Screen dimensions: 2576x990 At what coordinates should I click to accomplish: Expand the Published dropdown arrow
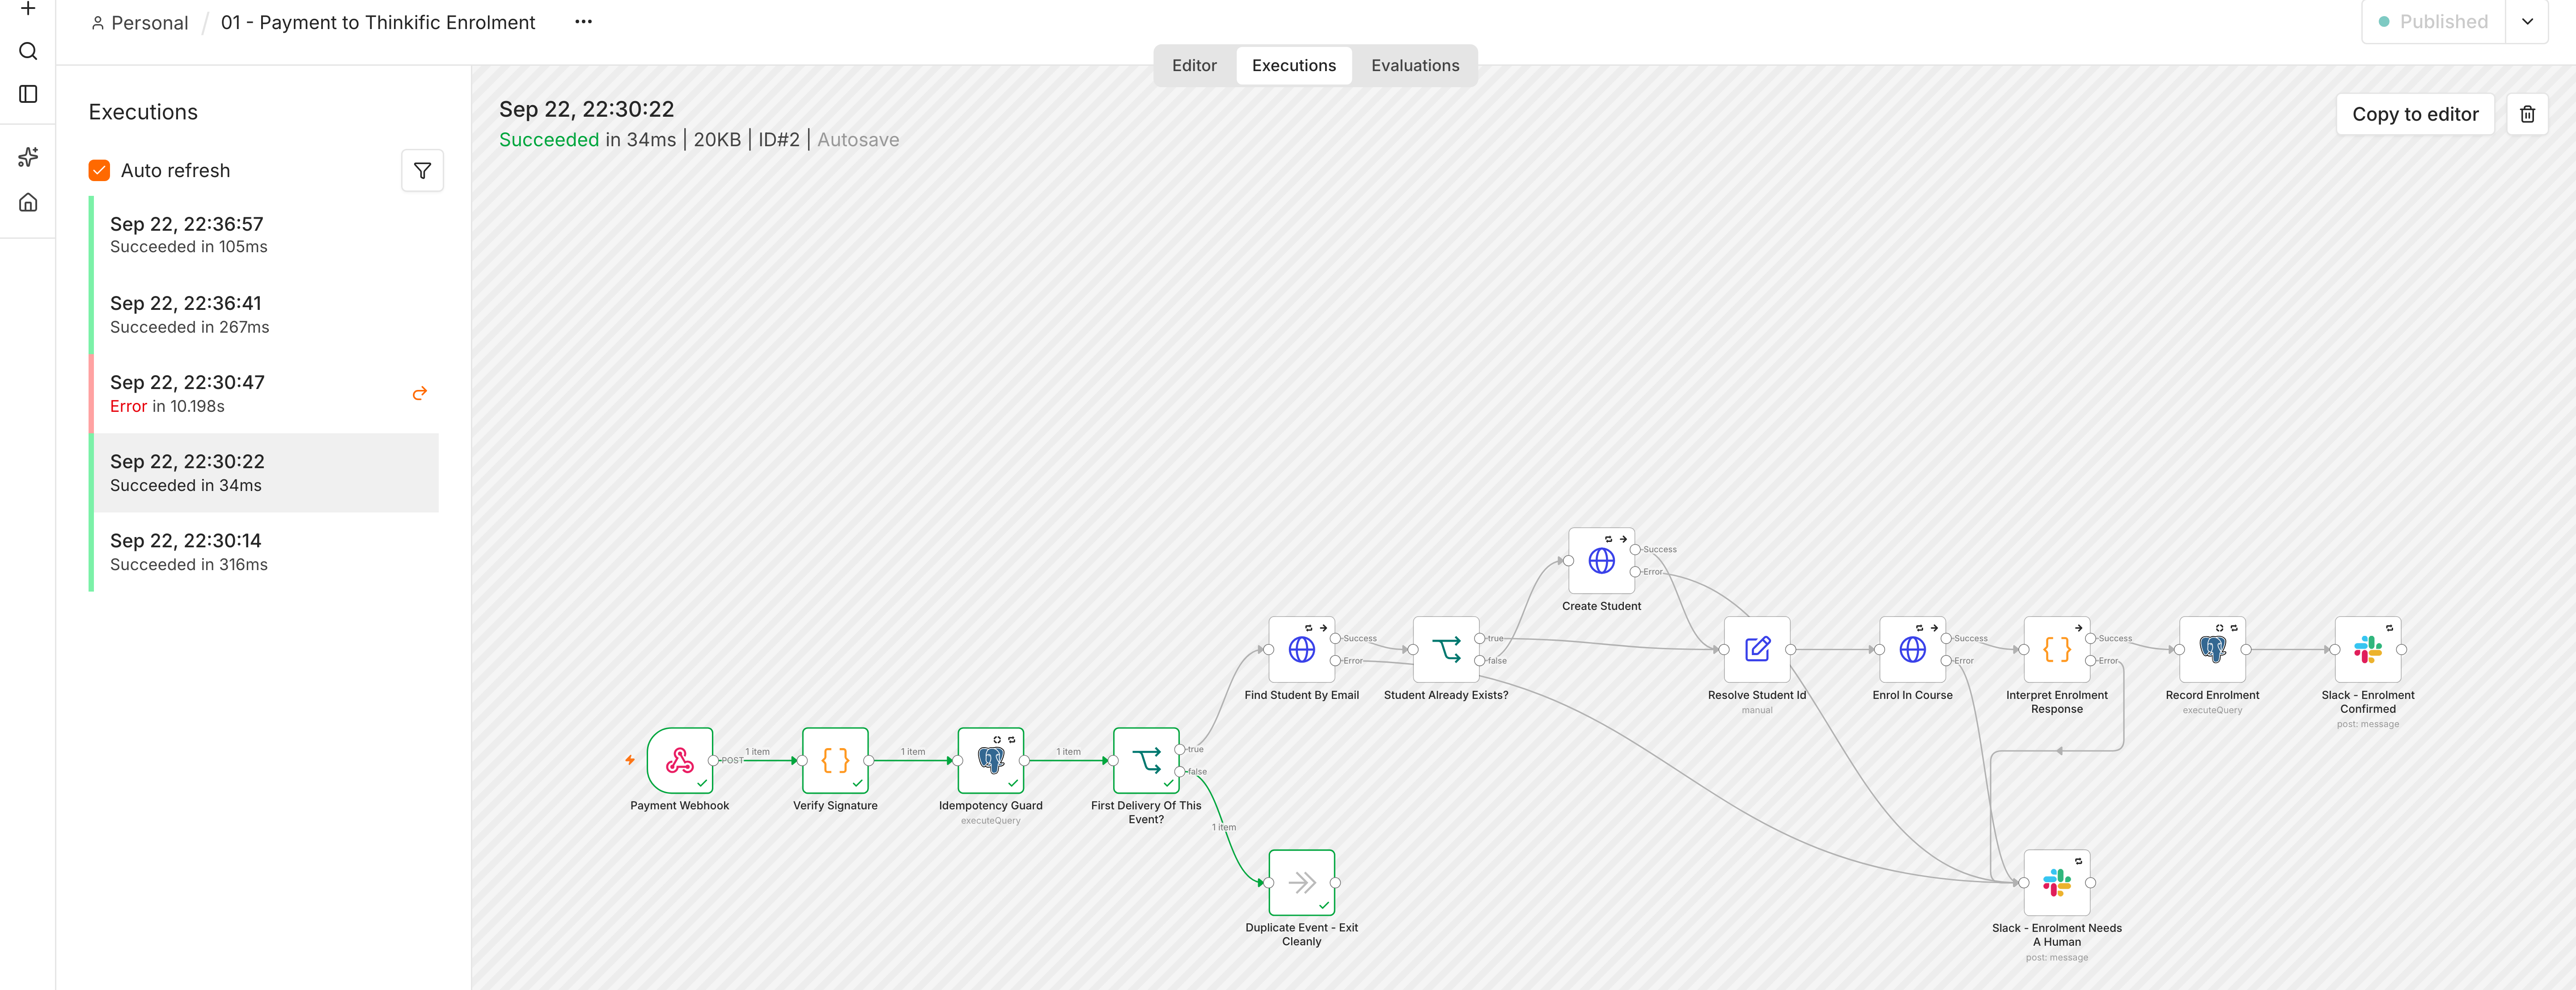(x=2527, y=21)
